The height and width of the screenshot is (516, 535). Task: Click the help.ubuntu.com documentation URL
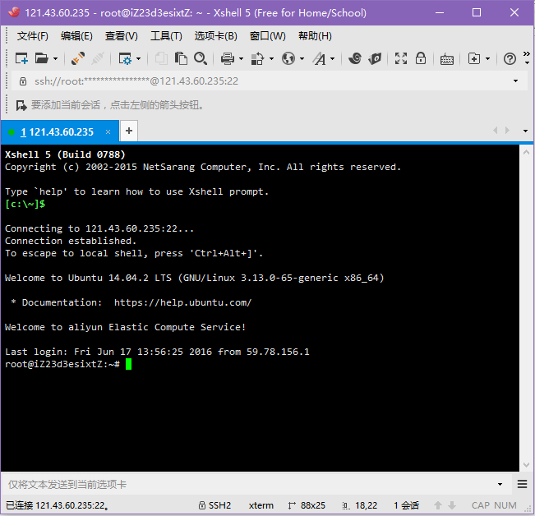183,302
